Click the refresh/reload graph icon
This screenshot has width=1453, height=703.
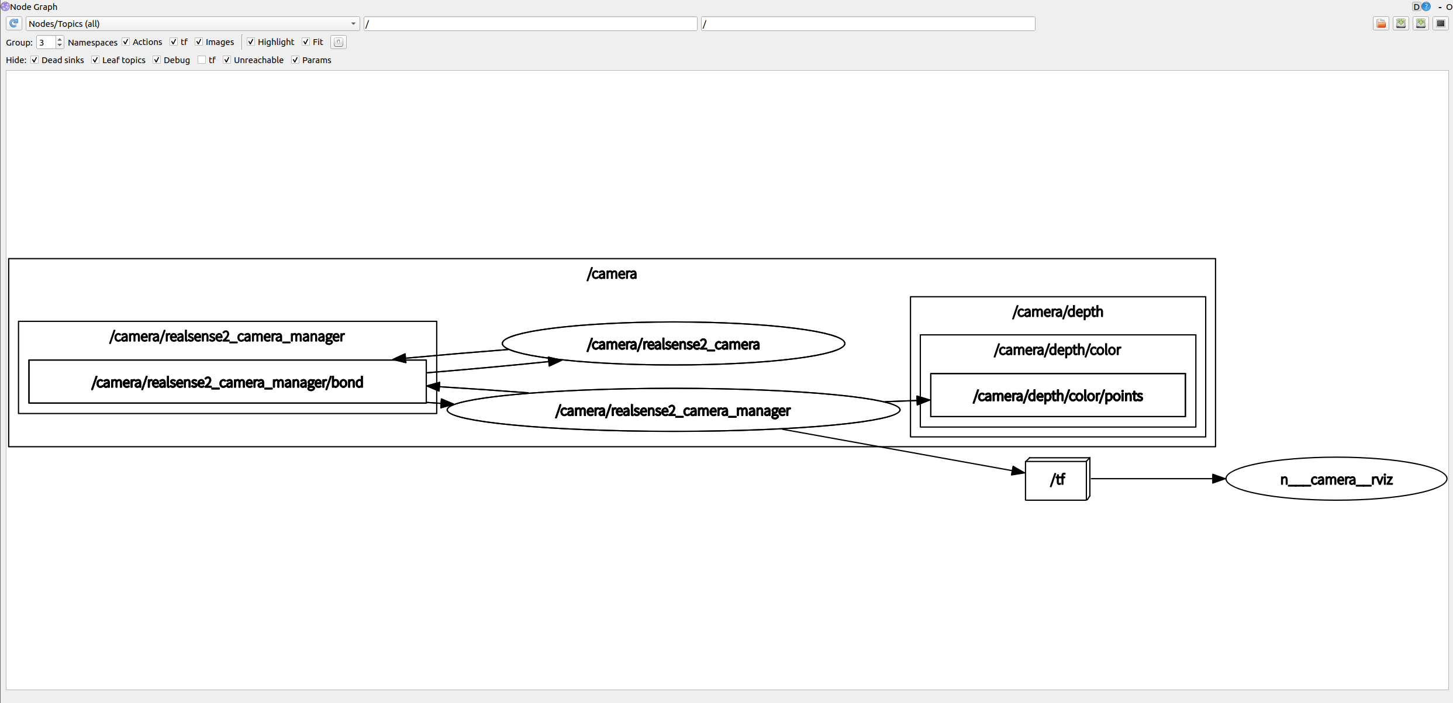(x=11, y=23)
